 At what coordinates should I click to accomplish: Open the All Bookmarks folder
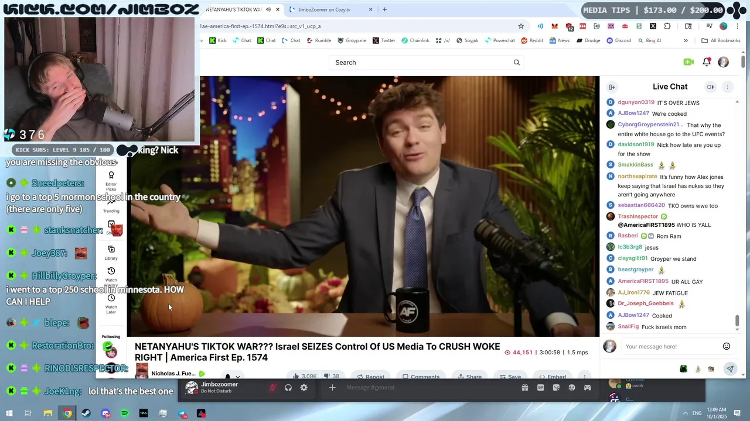click(x=721, y=41)
